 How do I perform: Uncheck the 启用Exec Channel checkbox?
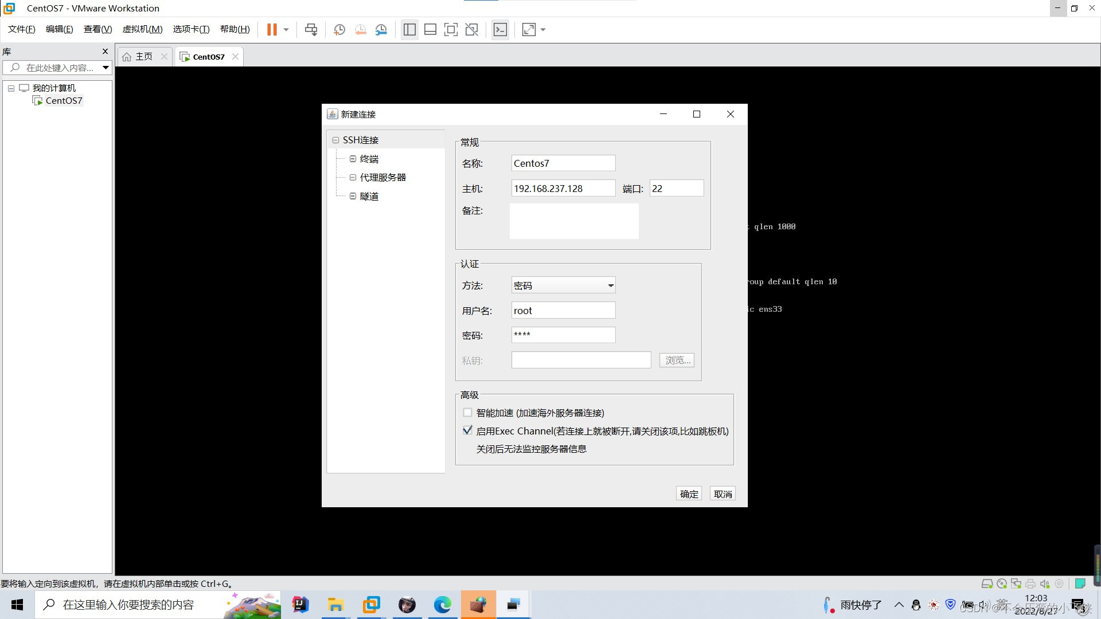(x=467, y=430)
